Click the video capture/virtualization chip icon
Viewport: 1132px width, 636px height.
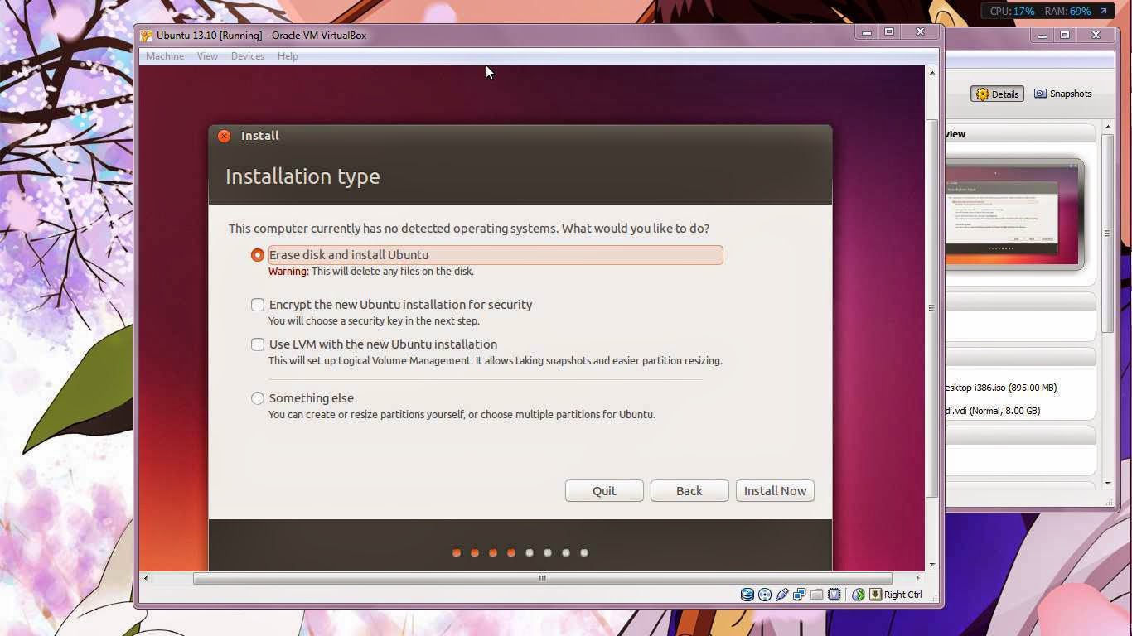pyautogui.click(x=834, y=595)
